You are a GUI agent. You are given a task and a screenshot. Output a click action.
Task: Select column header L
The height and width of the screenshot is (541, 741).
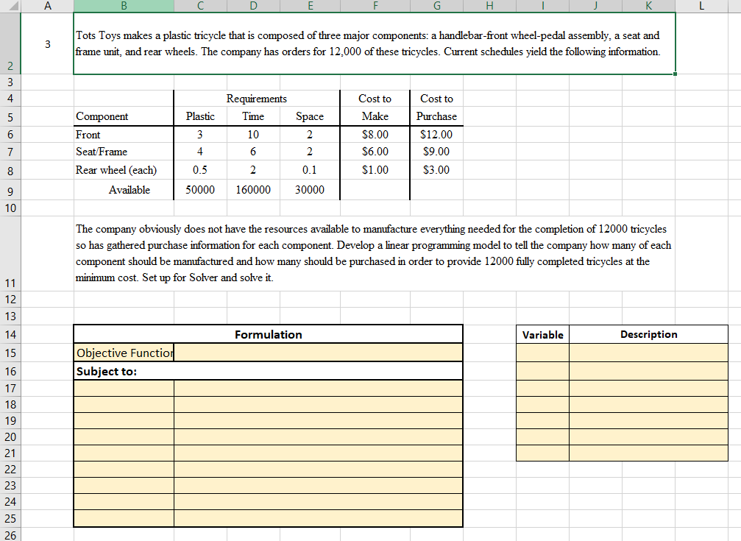701,6
